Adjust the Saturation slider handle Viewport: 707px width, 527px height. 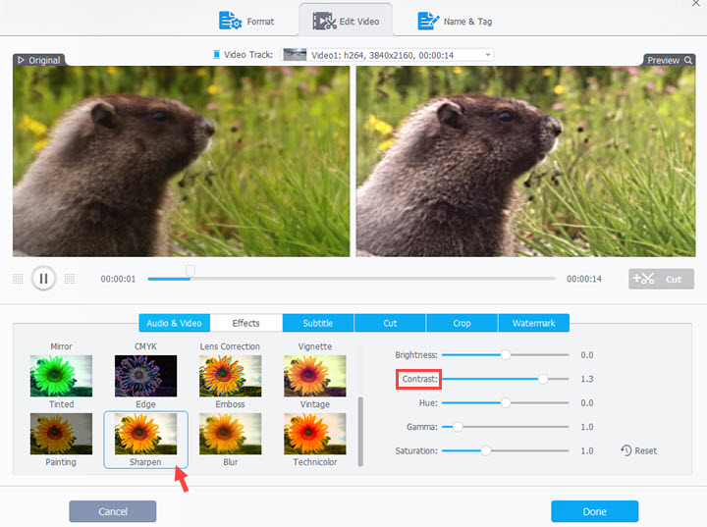coord(486,450)
